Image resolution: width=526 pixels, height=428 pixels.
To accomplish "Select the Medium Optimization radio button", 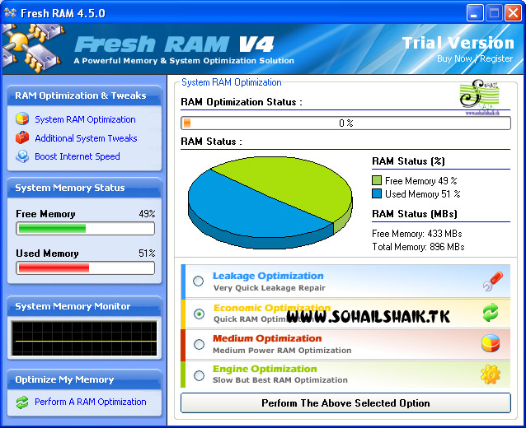I will point(199,344).
